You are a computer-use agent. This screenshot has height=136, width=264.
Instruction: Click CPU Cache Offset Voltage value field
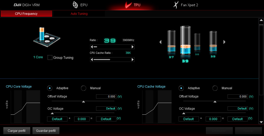[237, 96]
